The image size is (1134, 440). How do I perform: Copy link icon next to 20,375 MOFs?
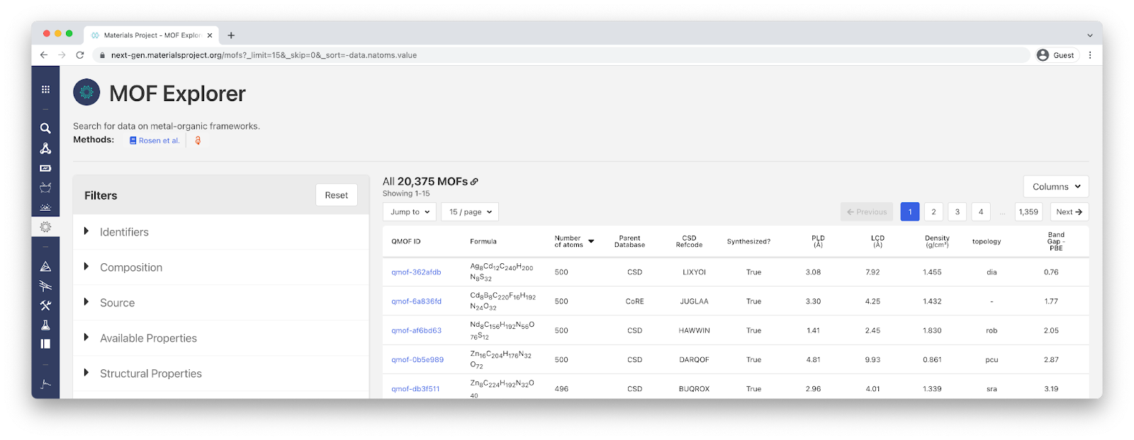click(x=474, y=182)
